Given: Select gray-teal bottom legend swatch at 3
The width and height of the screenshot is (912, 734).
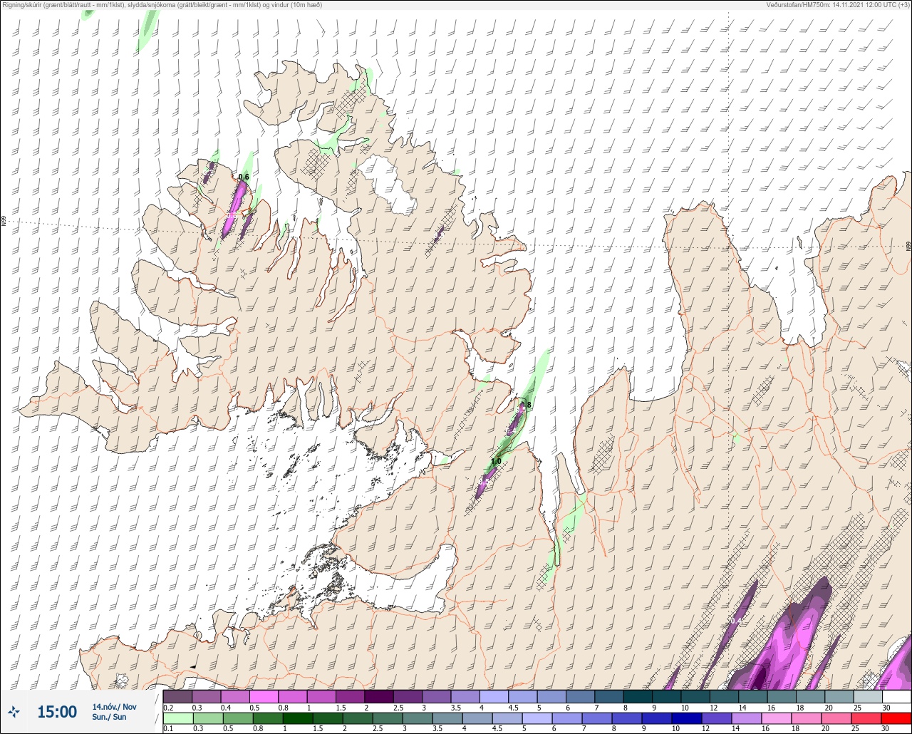Looking at the screenshot, I should tap(419, 718).
